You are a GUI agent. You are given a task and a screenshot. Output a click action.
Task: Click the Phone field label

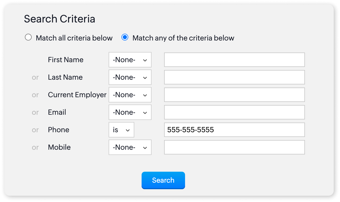pos(59,130)
